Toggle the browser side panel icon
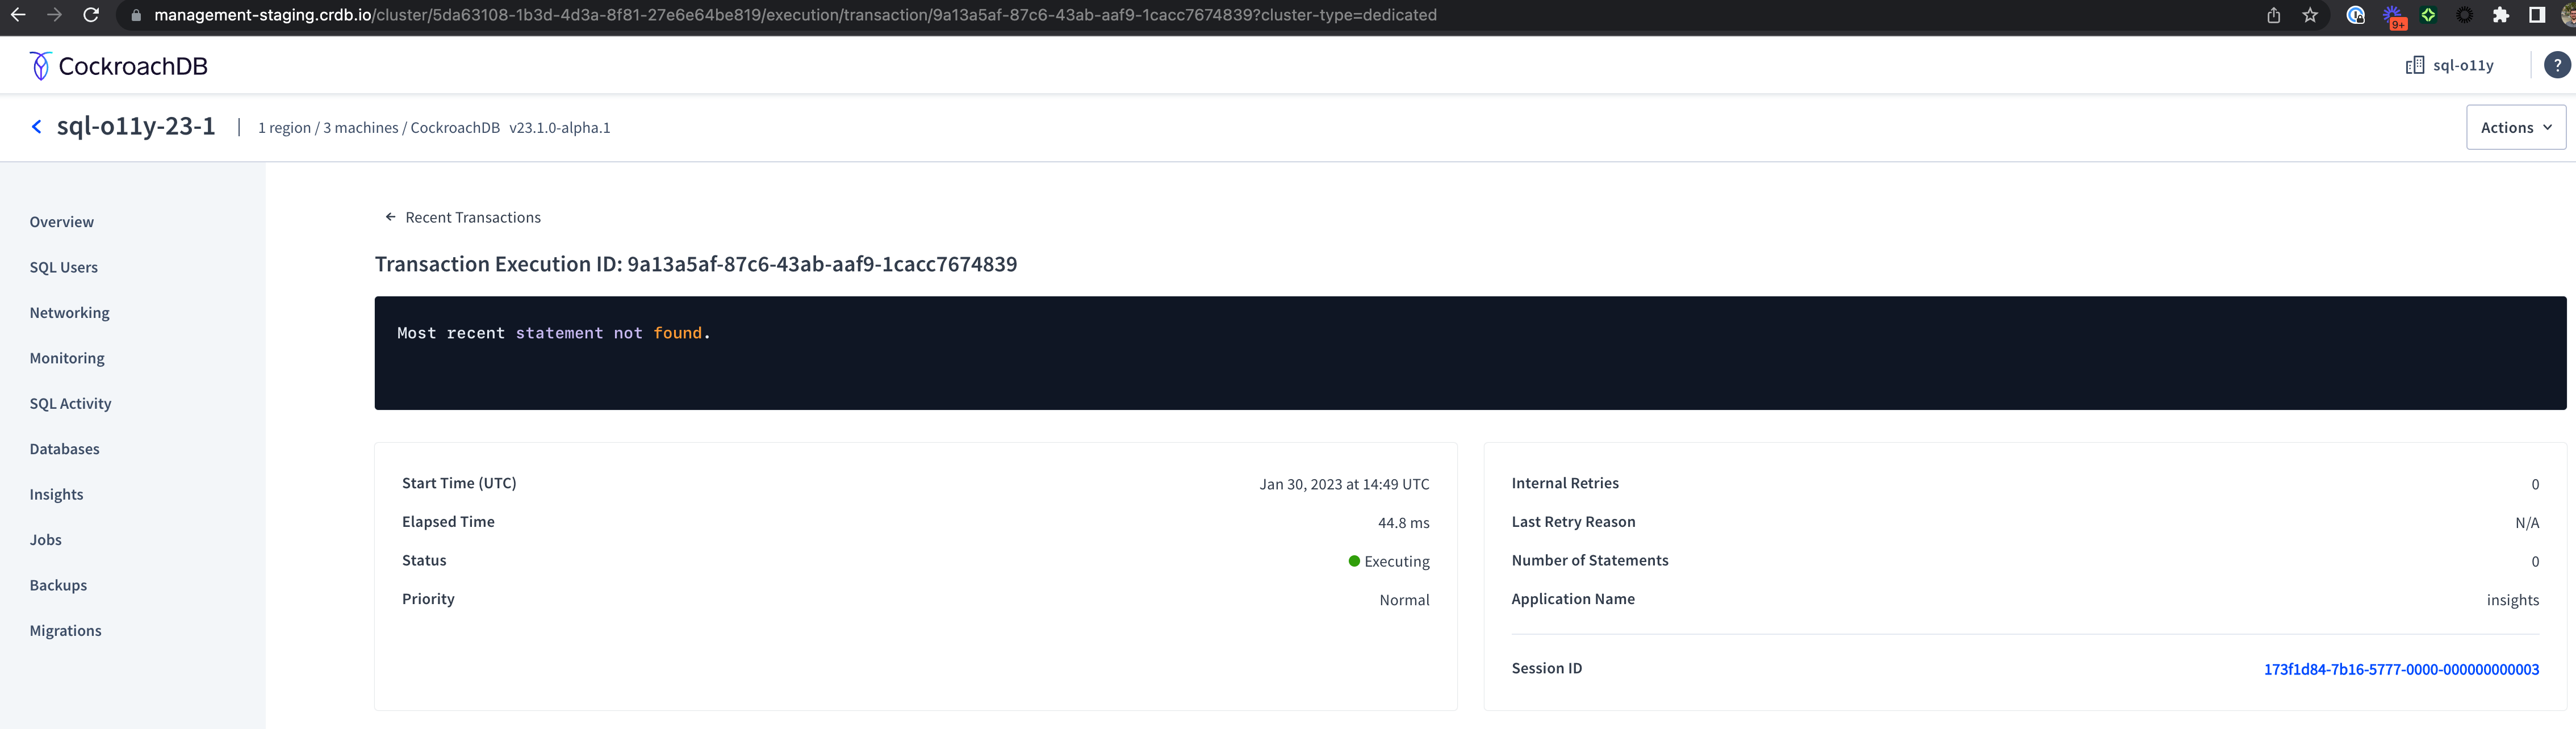2576x729 pixels. [x=2537, y=15]
